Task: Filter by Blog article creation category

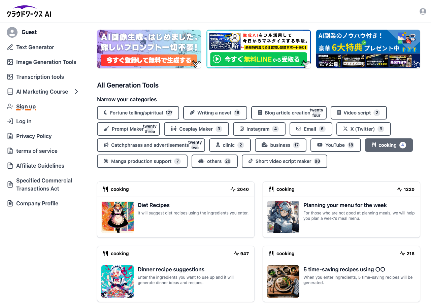Action: (x=289, y=113)
